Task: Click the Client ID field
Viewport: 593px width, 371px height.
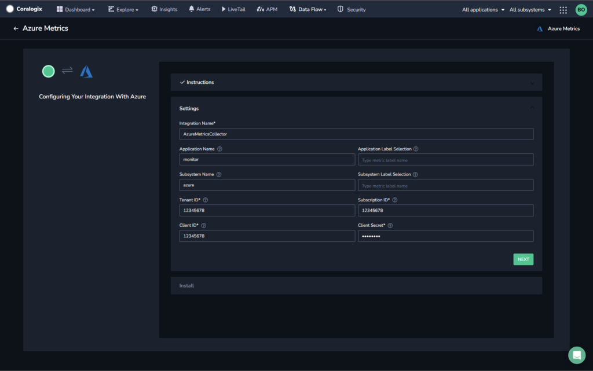Action: point(267,236)
